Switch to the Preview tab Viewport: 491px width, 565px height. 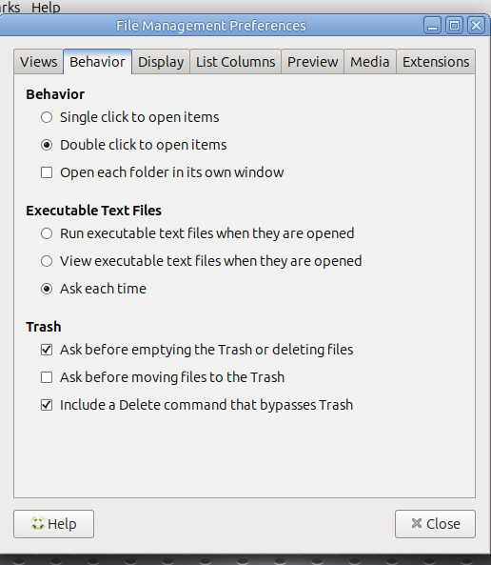[312, 62]
